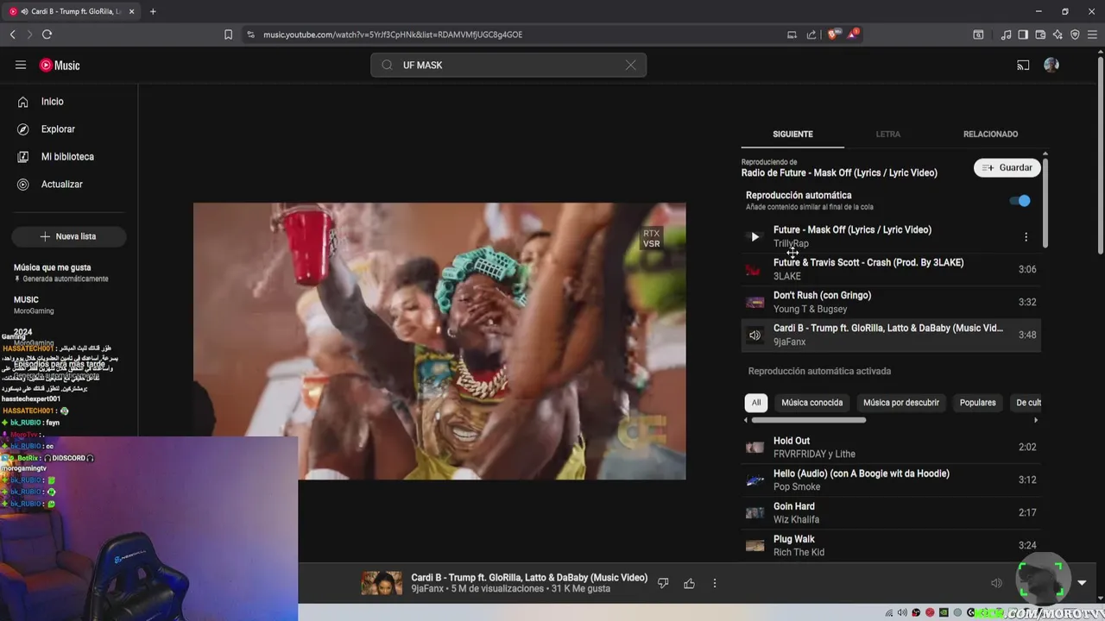Image resolution: width=1105 pixels, height=621 pixels.
Task: Filter by Música por descubrir
Action: [901, 403]
